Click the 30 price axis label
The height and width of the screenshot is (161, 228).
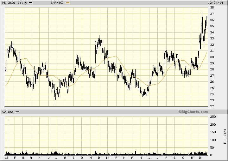(x=211, y=57)
